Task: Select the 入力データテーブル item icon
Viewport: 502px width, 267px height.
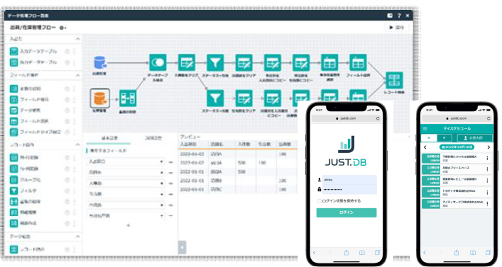Action: [13, 52]
